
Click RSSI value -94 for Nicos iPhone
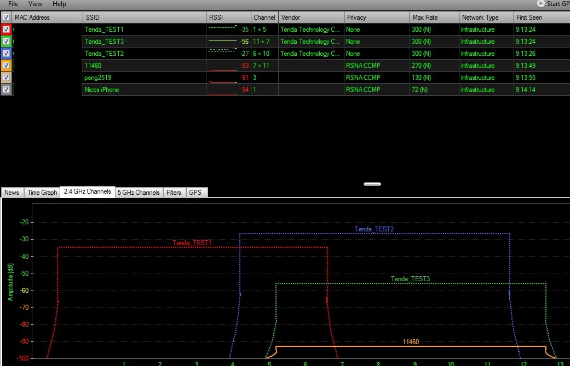(x=245, y=89)
